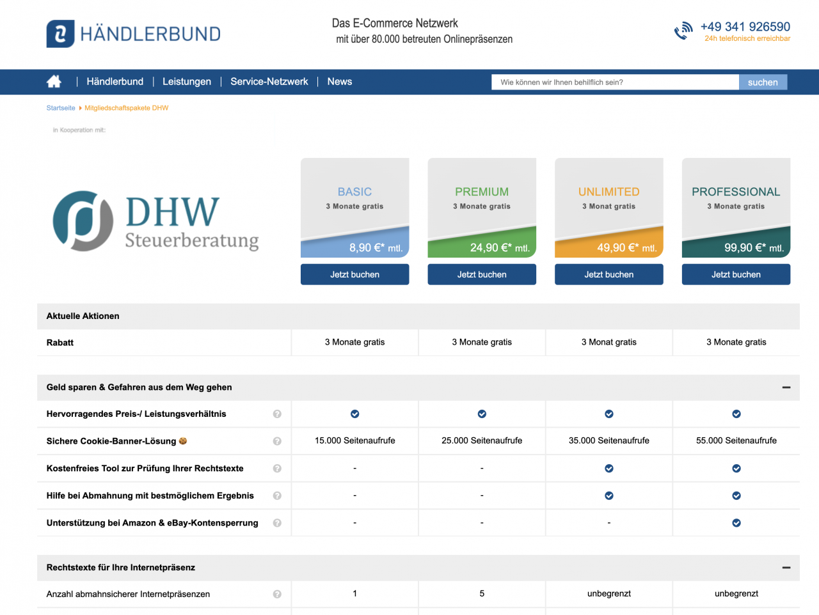Click the cookie emoji next to Cookie-Banner-Lösung
This screenshot has width=819, height=615.
(x=183, y=440)
